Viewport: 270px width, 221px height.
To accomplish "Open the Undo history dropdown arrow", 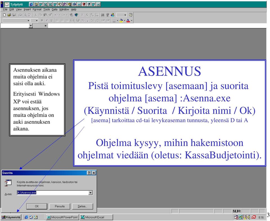I will tap(60, 15).
